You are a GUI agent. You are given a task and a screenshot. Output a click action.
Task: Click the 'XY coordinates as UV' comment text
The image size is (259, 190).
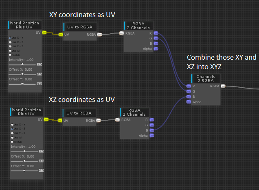[82, 15]
